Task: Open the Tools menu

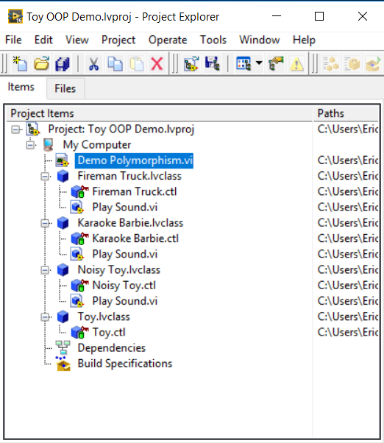Action: [213, 40]
